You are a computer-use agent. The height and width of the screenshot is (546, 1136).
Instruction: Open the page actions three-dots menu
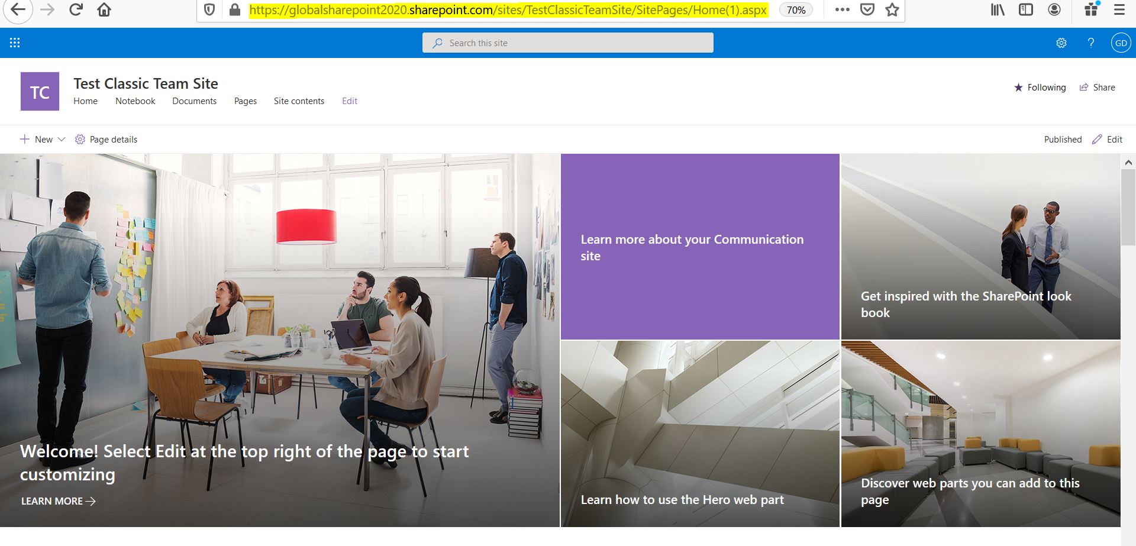[x=843, y=10]
